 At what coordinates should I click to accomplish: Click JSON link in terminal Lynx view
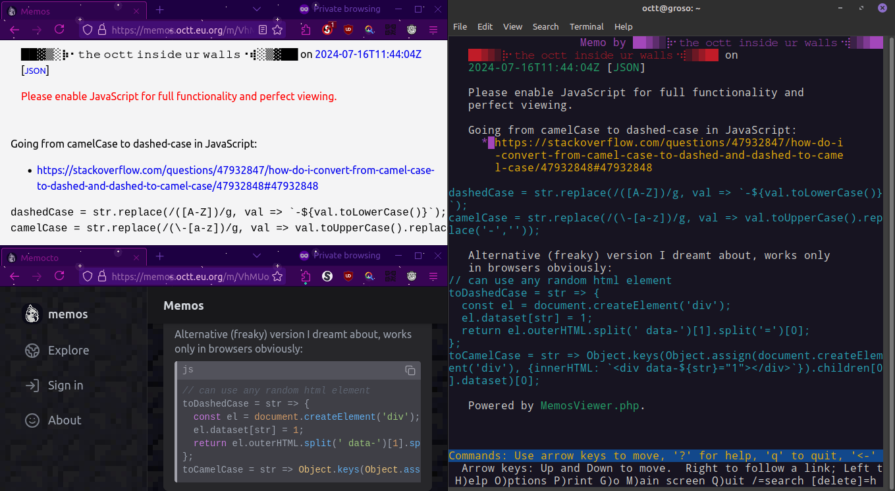(626, 68)
